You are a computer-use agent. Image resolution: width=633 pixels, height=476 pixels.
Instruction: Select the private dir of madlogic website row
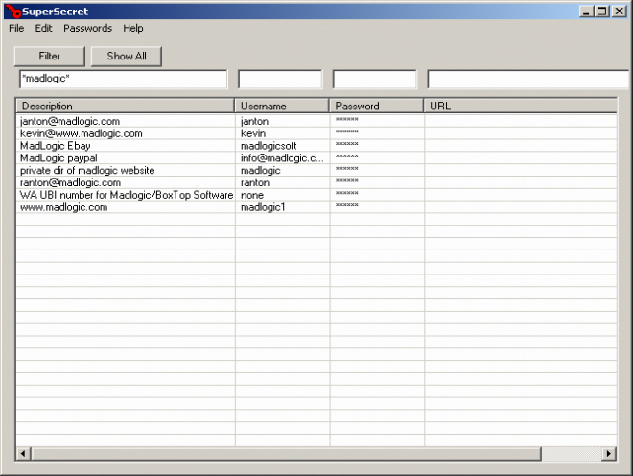click(316, 170)
